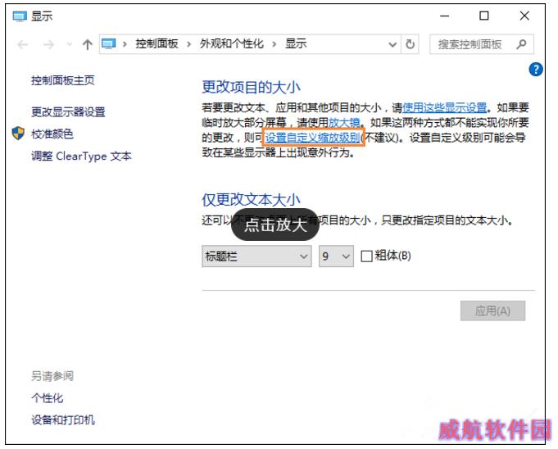Click the Back arrow navigation icon

(x=23, y=45)
